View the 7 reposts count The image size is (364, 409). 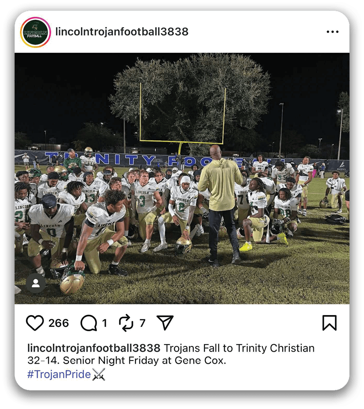pyautogui.click(x=142, y=323)
